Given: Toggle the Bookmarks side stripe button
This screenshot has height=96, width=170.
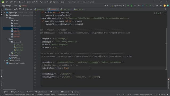Looking at the screenshot, I should pos(2,73).
